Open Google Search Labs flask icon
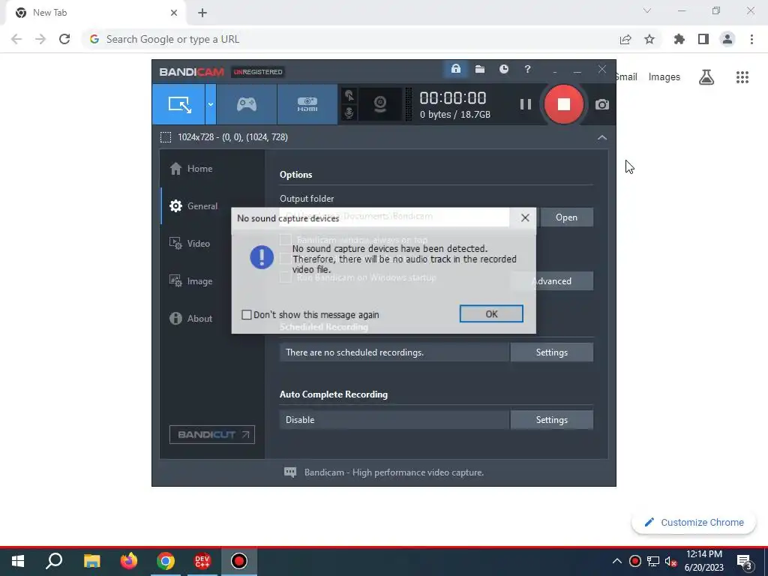This screenshot has height=576, width=768. (x=706, y=77)
